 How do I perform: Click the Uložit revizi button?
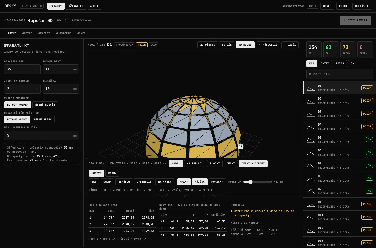[356, 20]
